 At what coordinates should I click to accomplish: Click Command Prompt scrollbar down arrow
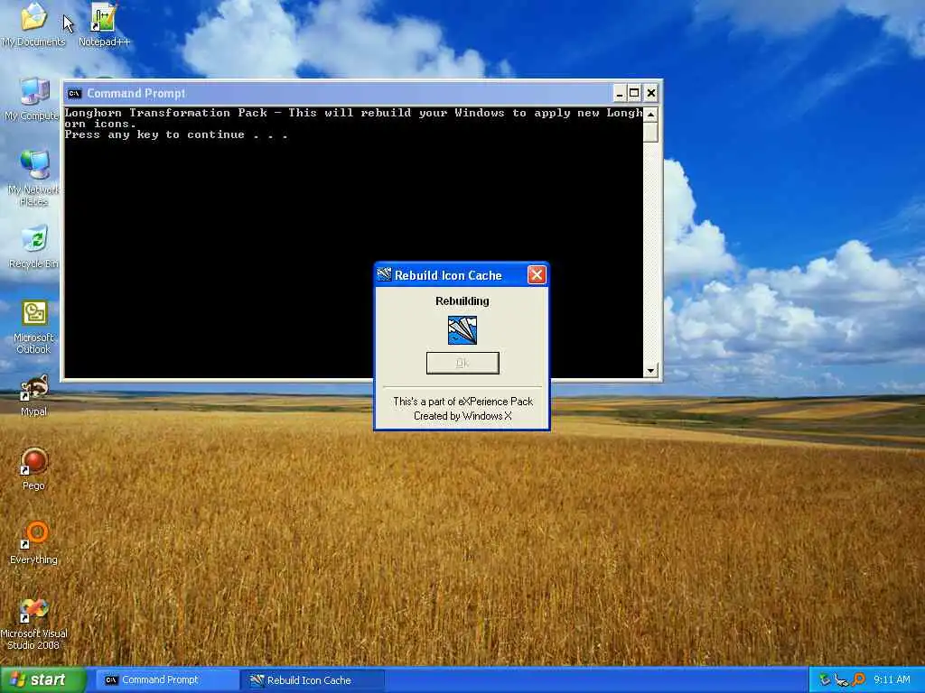pyautogui.click(x=650, y=371)
